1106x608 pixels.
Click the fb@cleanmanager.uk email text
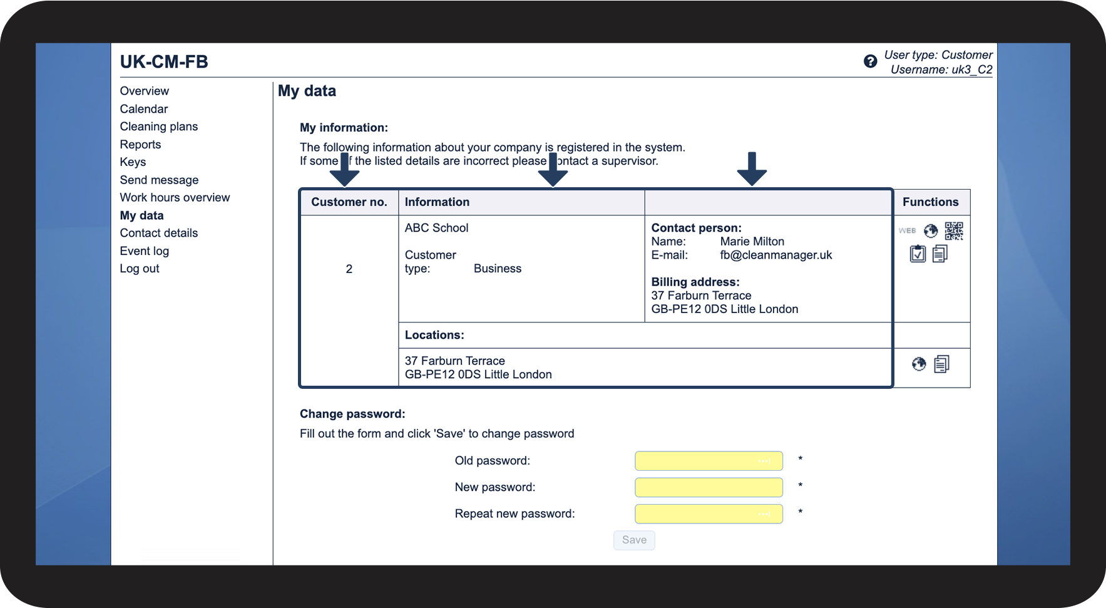776,255
